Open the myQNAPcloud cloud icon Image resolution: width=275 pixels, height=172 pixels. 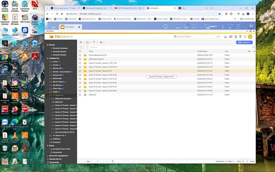[x=251, y=26]
